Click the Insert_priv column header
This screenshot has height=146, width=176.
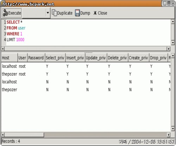(x=75, y=58)
